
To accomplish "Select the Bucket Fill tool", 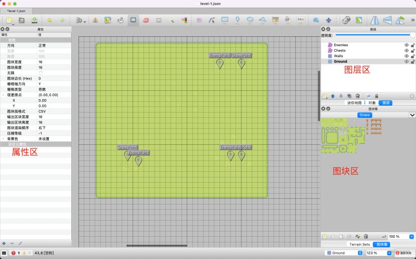I will pyautogui.click(x=121, y=20).
